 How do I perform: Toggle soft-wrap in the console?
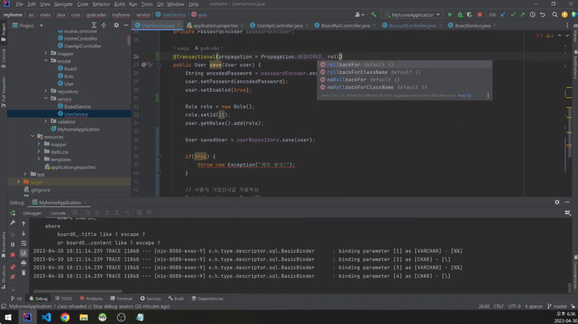pos(24,243)
